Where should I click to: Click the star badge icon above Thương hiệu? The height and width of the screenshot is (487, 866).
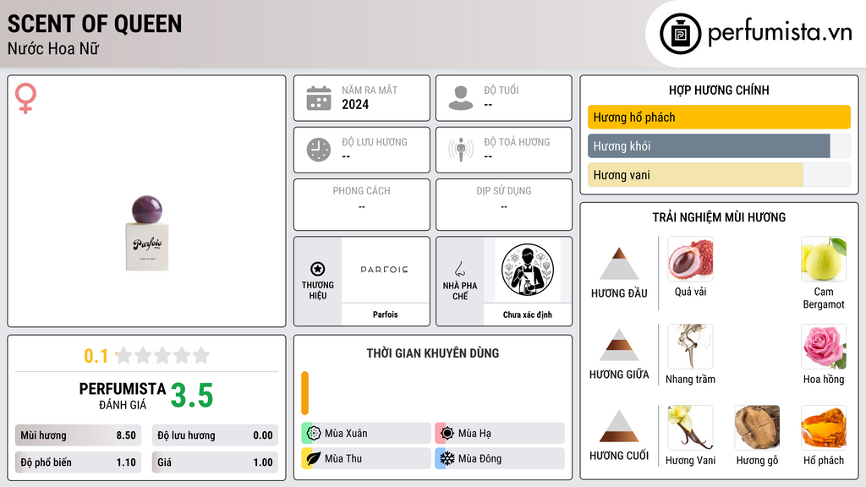(318, 269)
